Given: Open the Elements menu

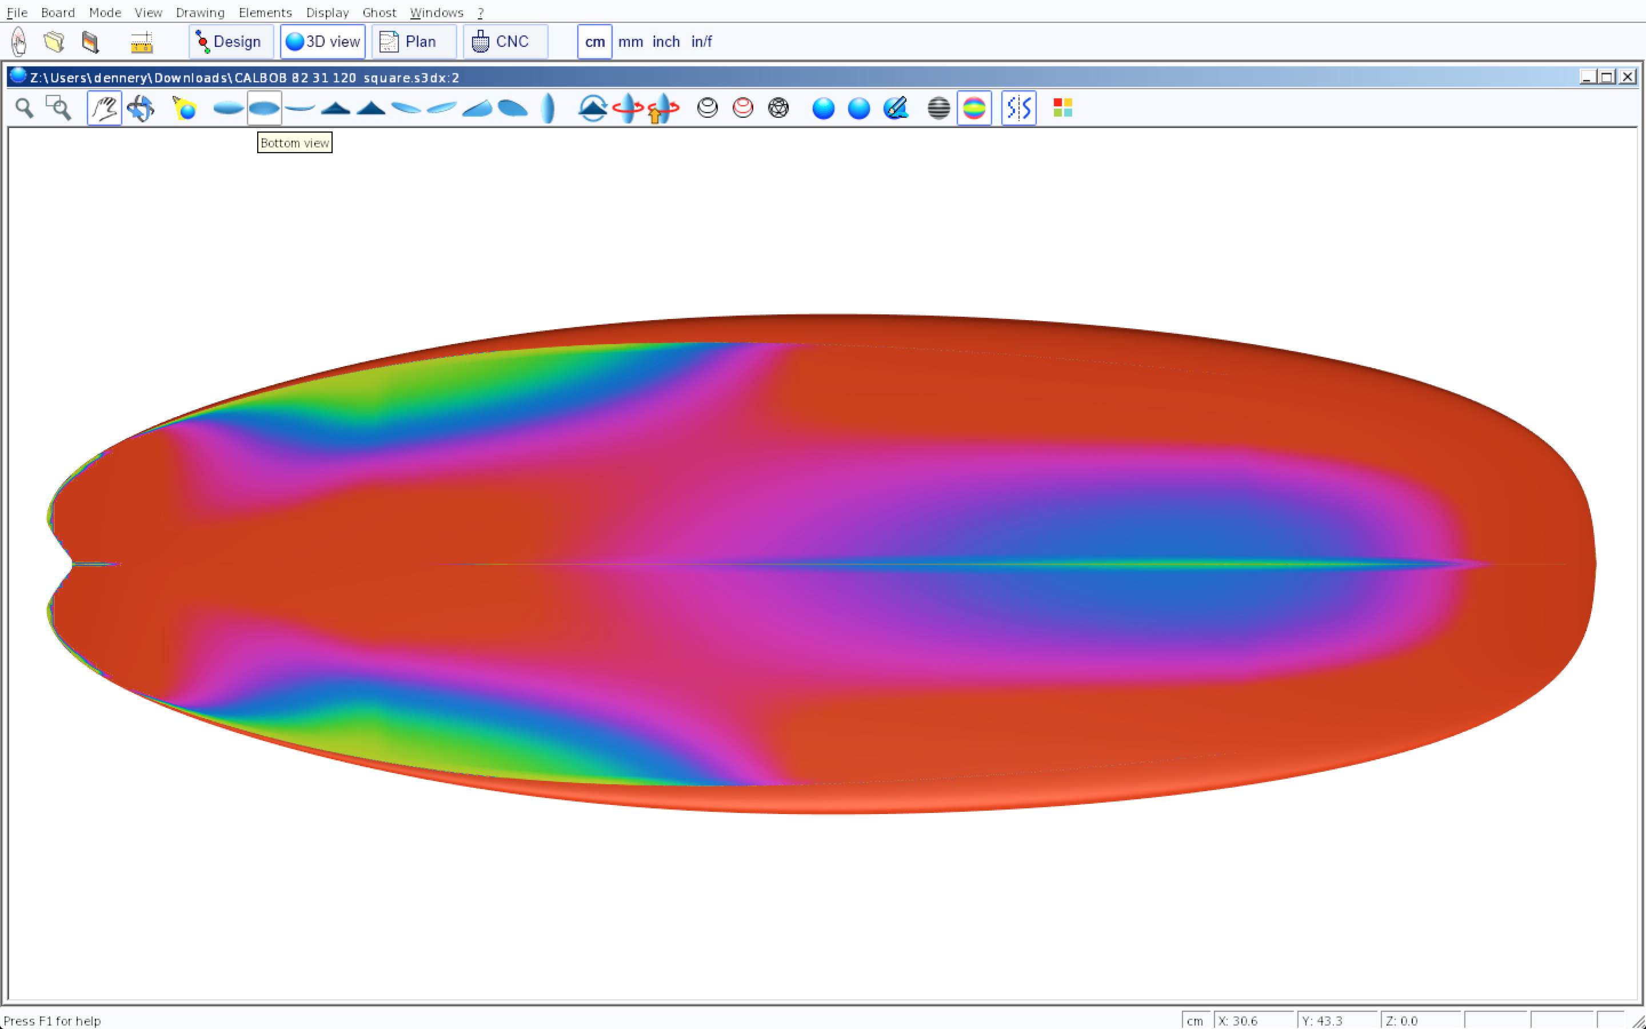Looking at the screenshot, I should pos(265,12).
